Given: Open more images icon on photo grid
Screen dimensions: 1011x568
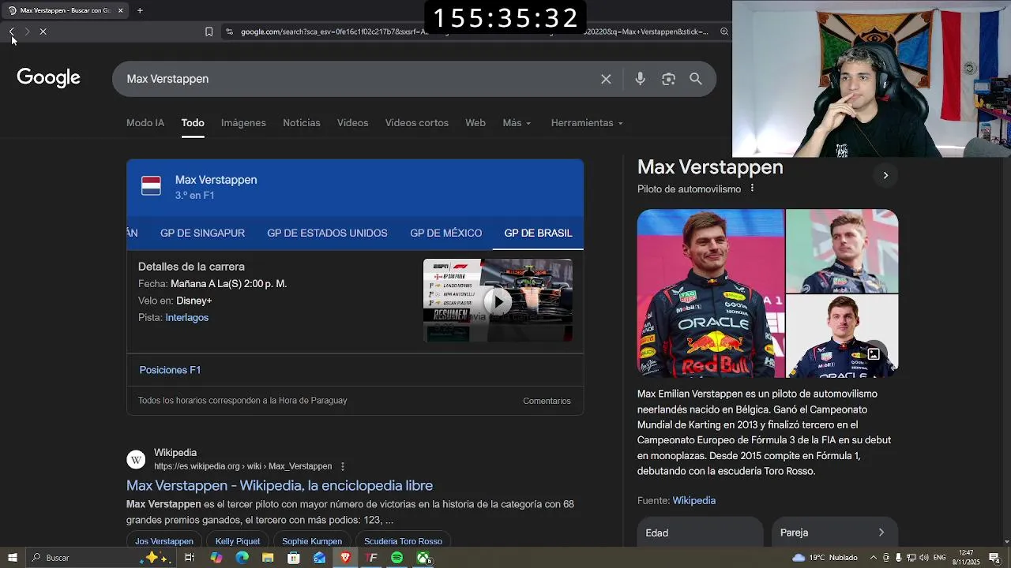Looking at the screenshot, I should pos(874,354).
